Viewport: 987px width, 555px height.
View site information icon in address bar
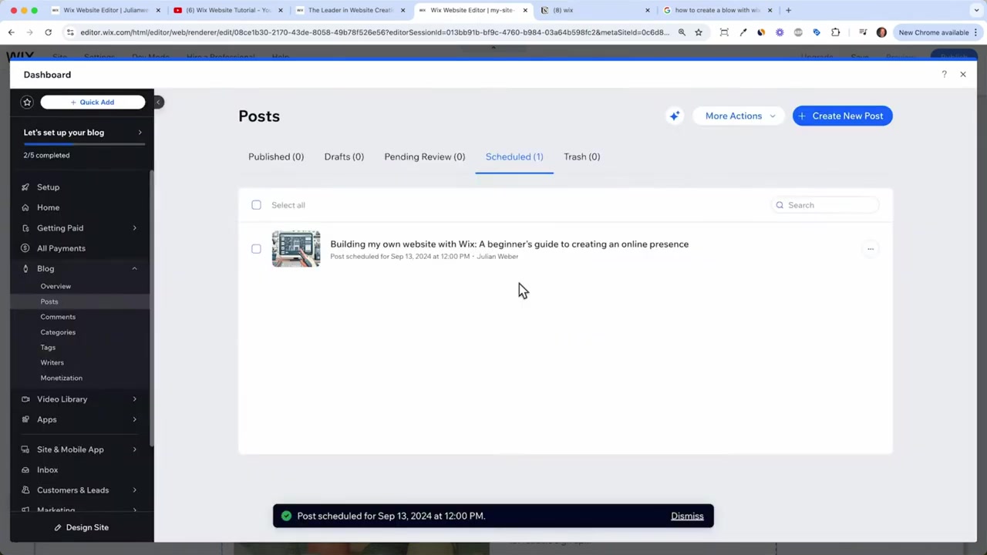[70, 32]
